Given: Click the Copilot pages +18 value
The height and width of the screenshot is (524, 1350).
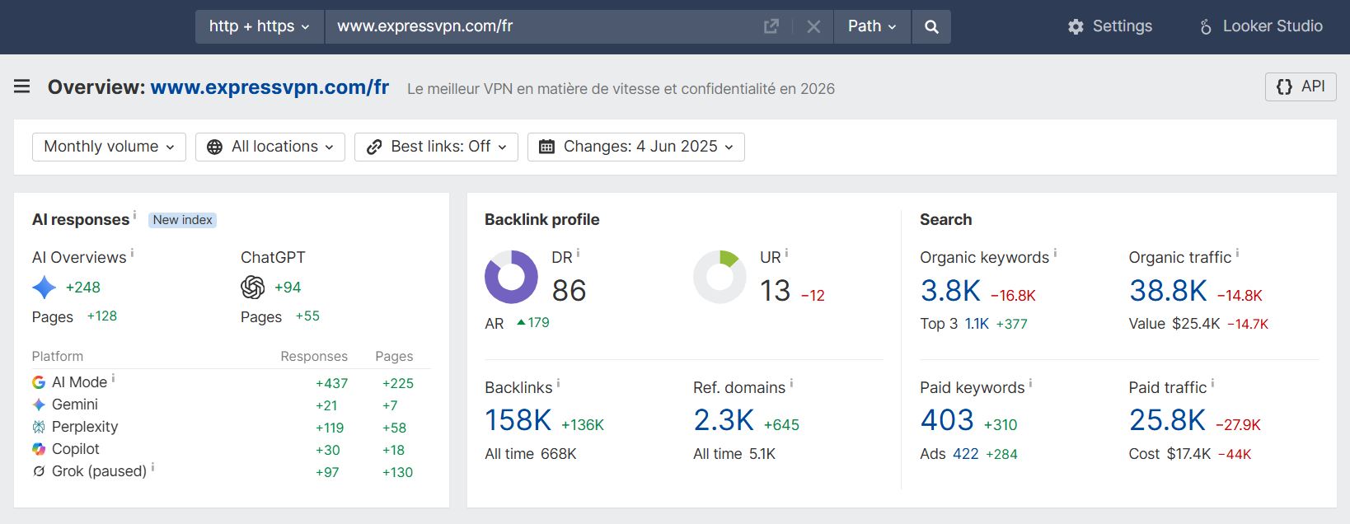Looking at the screenshot, I should click(x=393, y=450).
